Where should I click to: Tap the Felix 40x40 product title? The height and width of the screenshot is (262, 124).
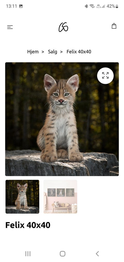tap(28, 225)
